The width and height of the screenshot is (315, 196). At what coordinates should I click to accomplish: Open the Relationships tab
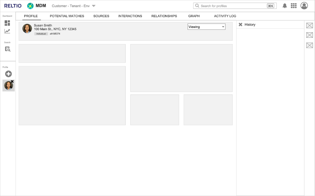pos(164,16)
